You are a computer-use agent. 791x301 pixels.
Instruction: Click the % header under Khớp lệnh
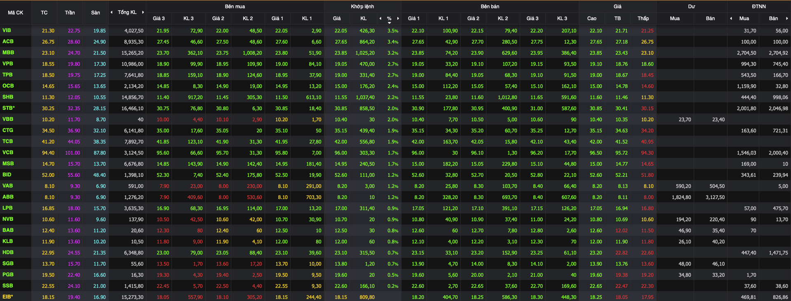tap(389, 19)
